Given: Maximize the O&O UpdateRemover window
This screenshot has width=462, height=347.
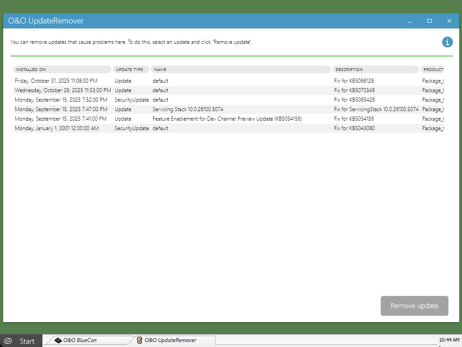Looking at the screenshot, I should pos(429,21).
